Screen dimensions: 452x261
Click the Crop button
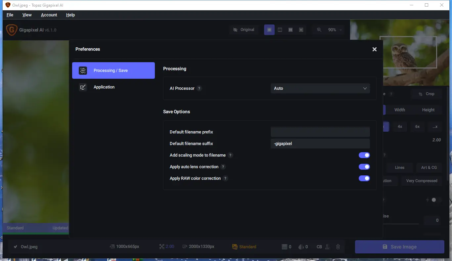click(x=427, y=94)
